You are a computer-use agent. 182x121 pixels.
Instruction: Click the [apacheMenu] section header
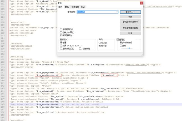(17, 120)
